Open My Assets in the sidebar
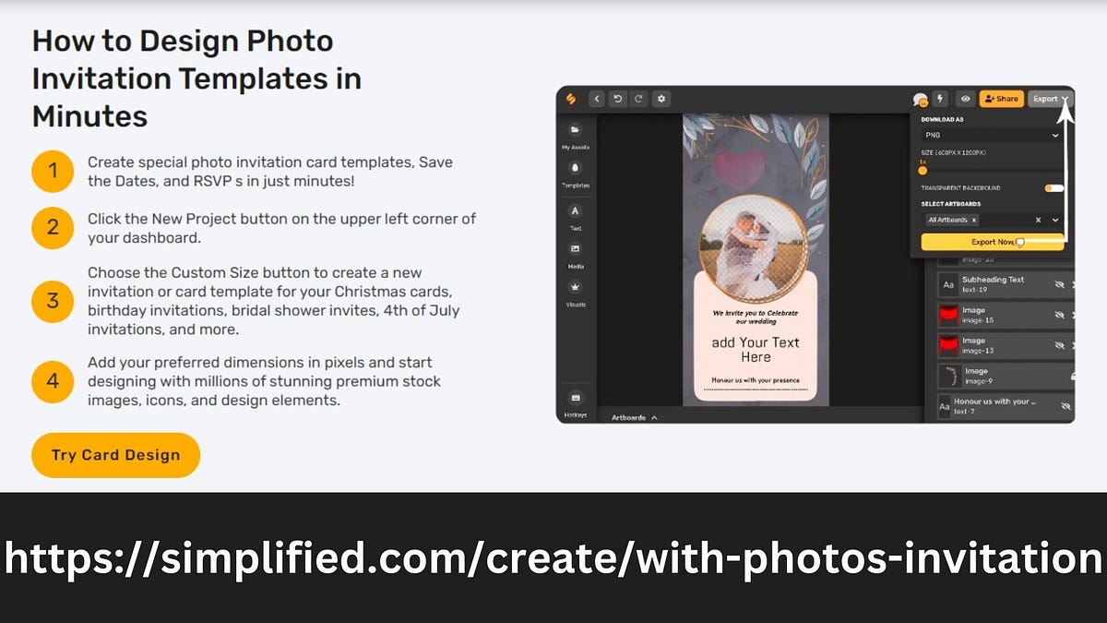This screenshot has width=1107, height=623. (576, 136)
